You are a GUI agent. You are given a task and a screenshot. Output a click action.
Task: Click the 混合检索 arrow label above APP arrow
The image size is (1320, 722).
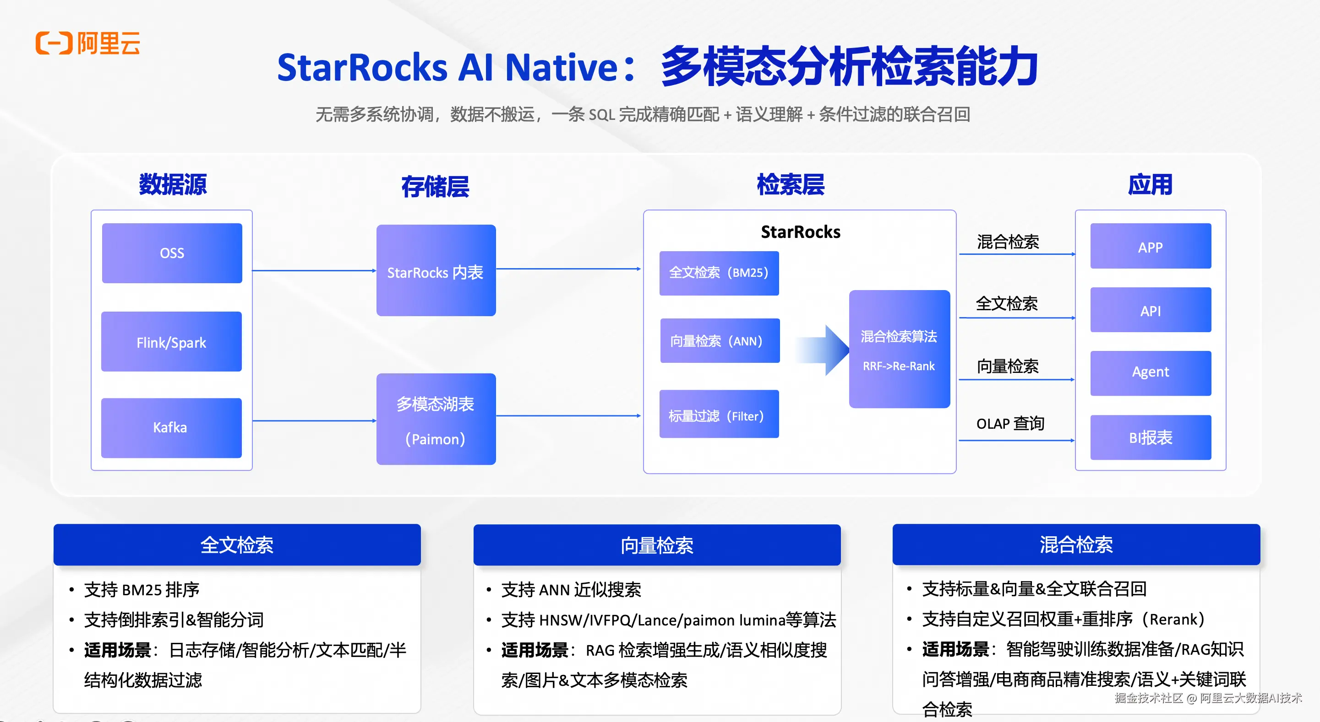1008,241
